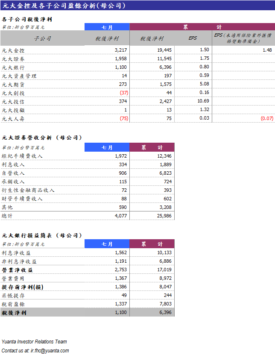This screenshot has height=355, width=275.
Task: Select cumulative value 19,445
Action: [164, 50]
